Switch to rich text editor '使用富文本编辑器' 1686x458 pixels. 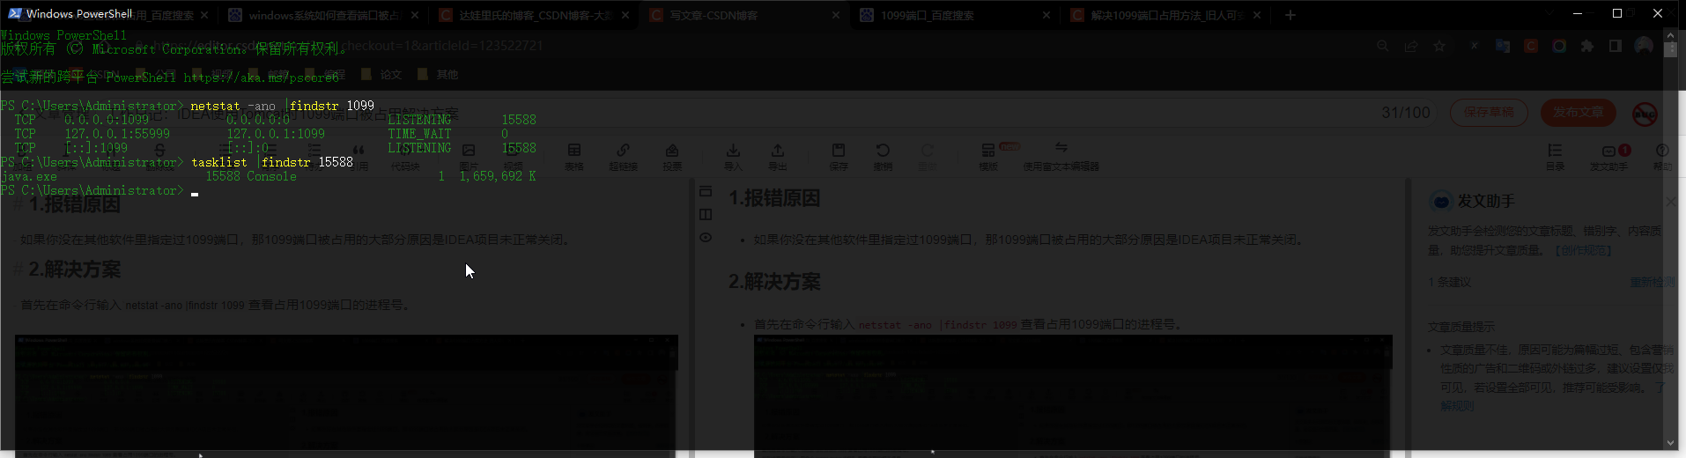pyautogui.click(x=1061, y=157)
